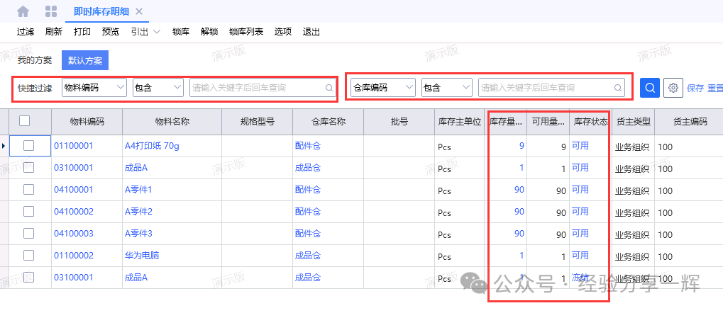Open the app grid icon
723x313 pixels.
[51, 11]
